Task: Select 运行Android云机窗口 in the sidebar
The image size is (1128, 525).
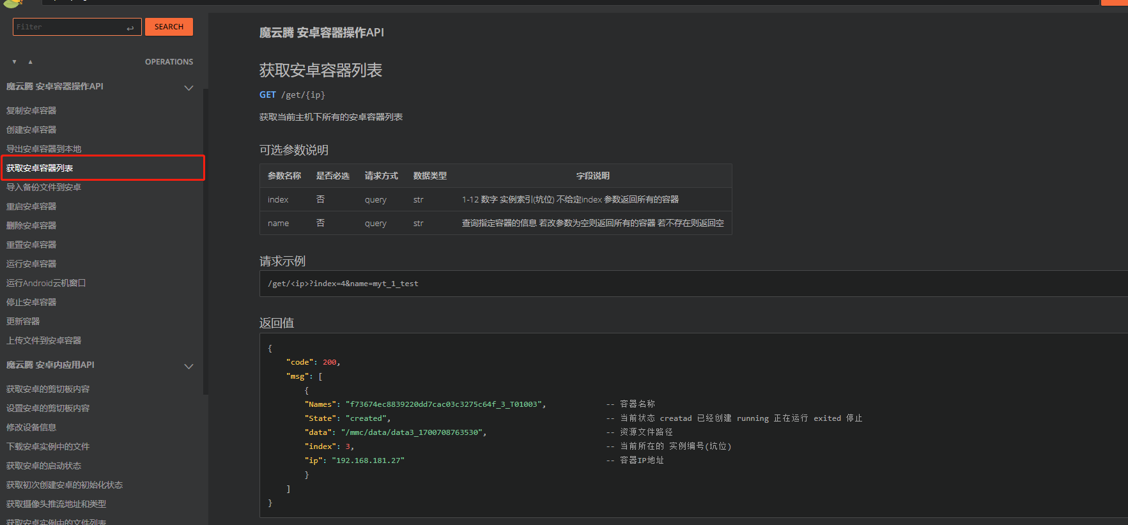Action: 46,283
